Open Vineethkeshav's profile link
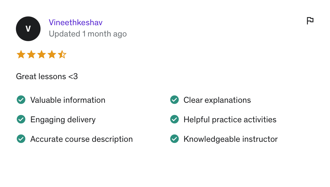Image resolution: width=330 pixels, height=187 pixels. tap(76, 23)
